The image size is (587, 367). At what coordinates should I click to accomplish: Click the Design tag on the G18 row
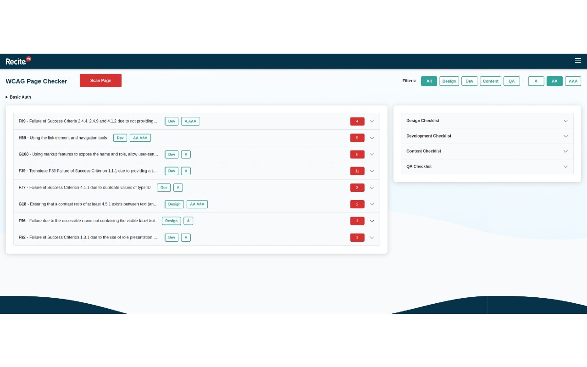click(x=174, y=204)
